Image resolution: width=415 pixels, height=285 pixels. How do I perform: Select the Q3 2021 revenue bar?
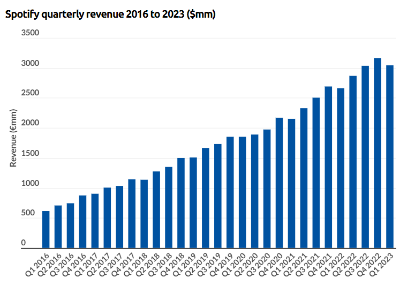pyautogui.click(x=316, y=173)
